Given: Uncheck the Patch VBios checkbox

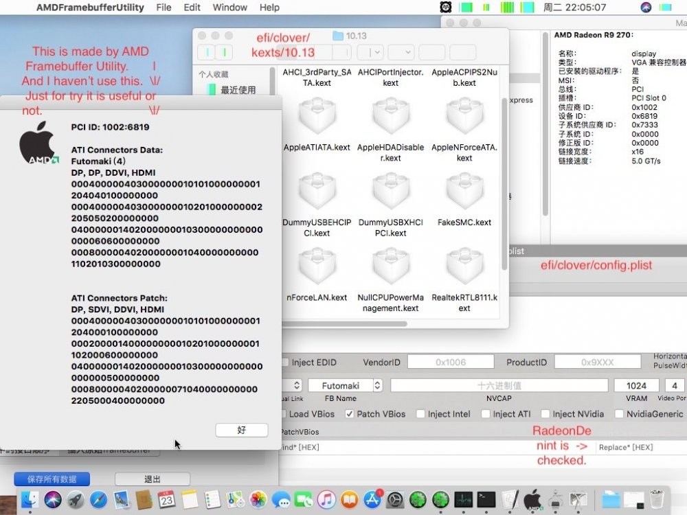Looking at the screenshot, I should [x=349, y=414].
